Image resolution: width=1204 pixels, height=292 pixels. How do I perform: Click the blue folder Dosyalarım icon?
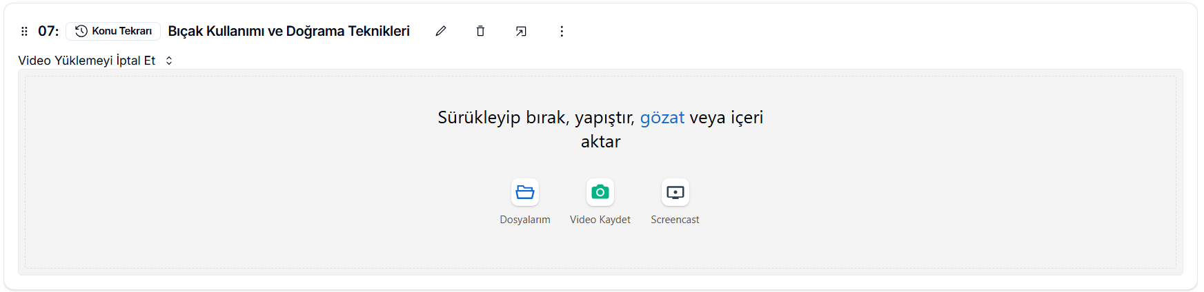(x=525, y=192)
